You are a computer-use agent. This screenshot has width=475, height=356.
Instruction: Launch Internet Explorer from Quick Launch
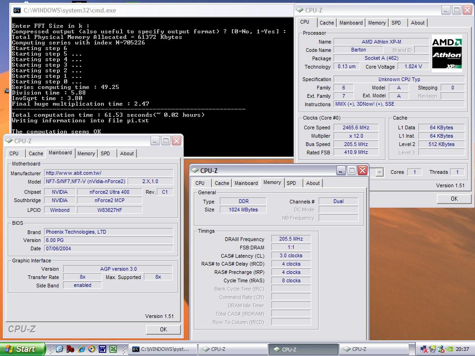pos(81,349)
